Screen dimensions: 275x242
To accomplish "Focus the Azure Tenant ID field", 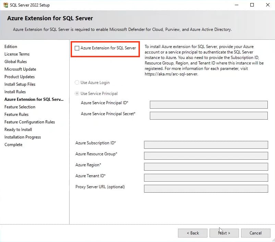I will 206,178.
